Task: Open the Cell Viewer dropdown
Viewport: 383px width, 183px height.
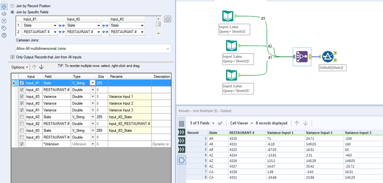Action: coord(241,123)
